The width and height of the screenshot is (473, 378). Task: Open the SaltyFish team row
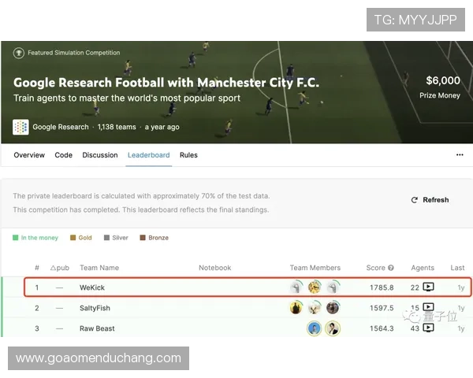click(x=236, y=308)
